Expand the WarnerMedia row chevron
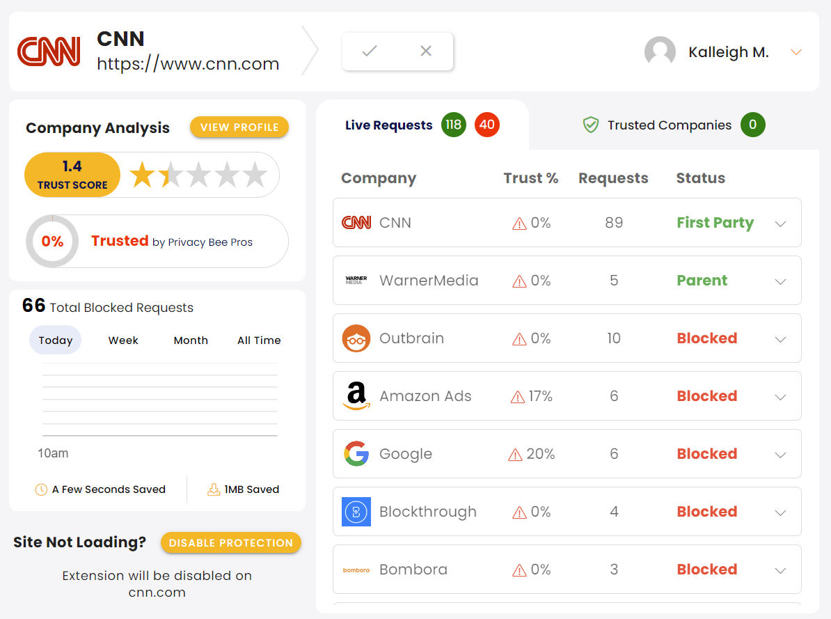The width and height of the screenshot is (831, 619). 780,282
